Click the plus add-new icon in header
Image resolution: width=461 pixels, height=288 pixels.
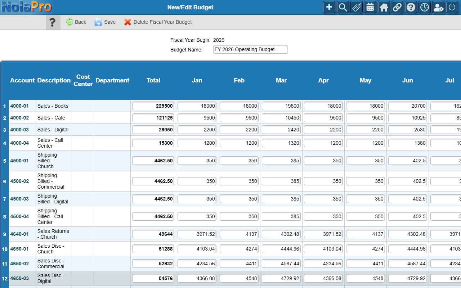tap(329, 7)
